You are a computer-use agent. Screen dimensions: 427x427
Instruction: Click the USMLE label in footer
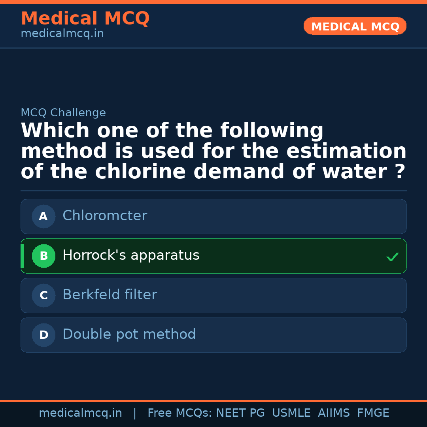pyautogui.click(x=291, y=413)
